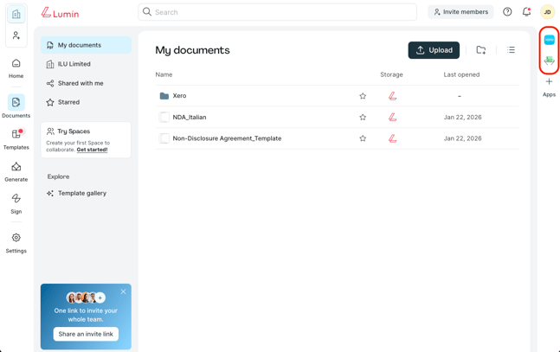
Task: Open Settings in the left rail
Action: [x=16, y=243]
